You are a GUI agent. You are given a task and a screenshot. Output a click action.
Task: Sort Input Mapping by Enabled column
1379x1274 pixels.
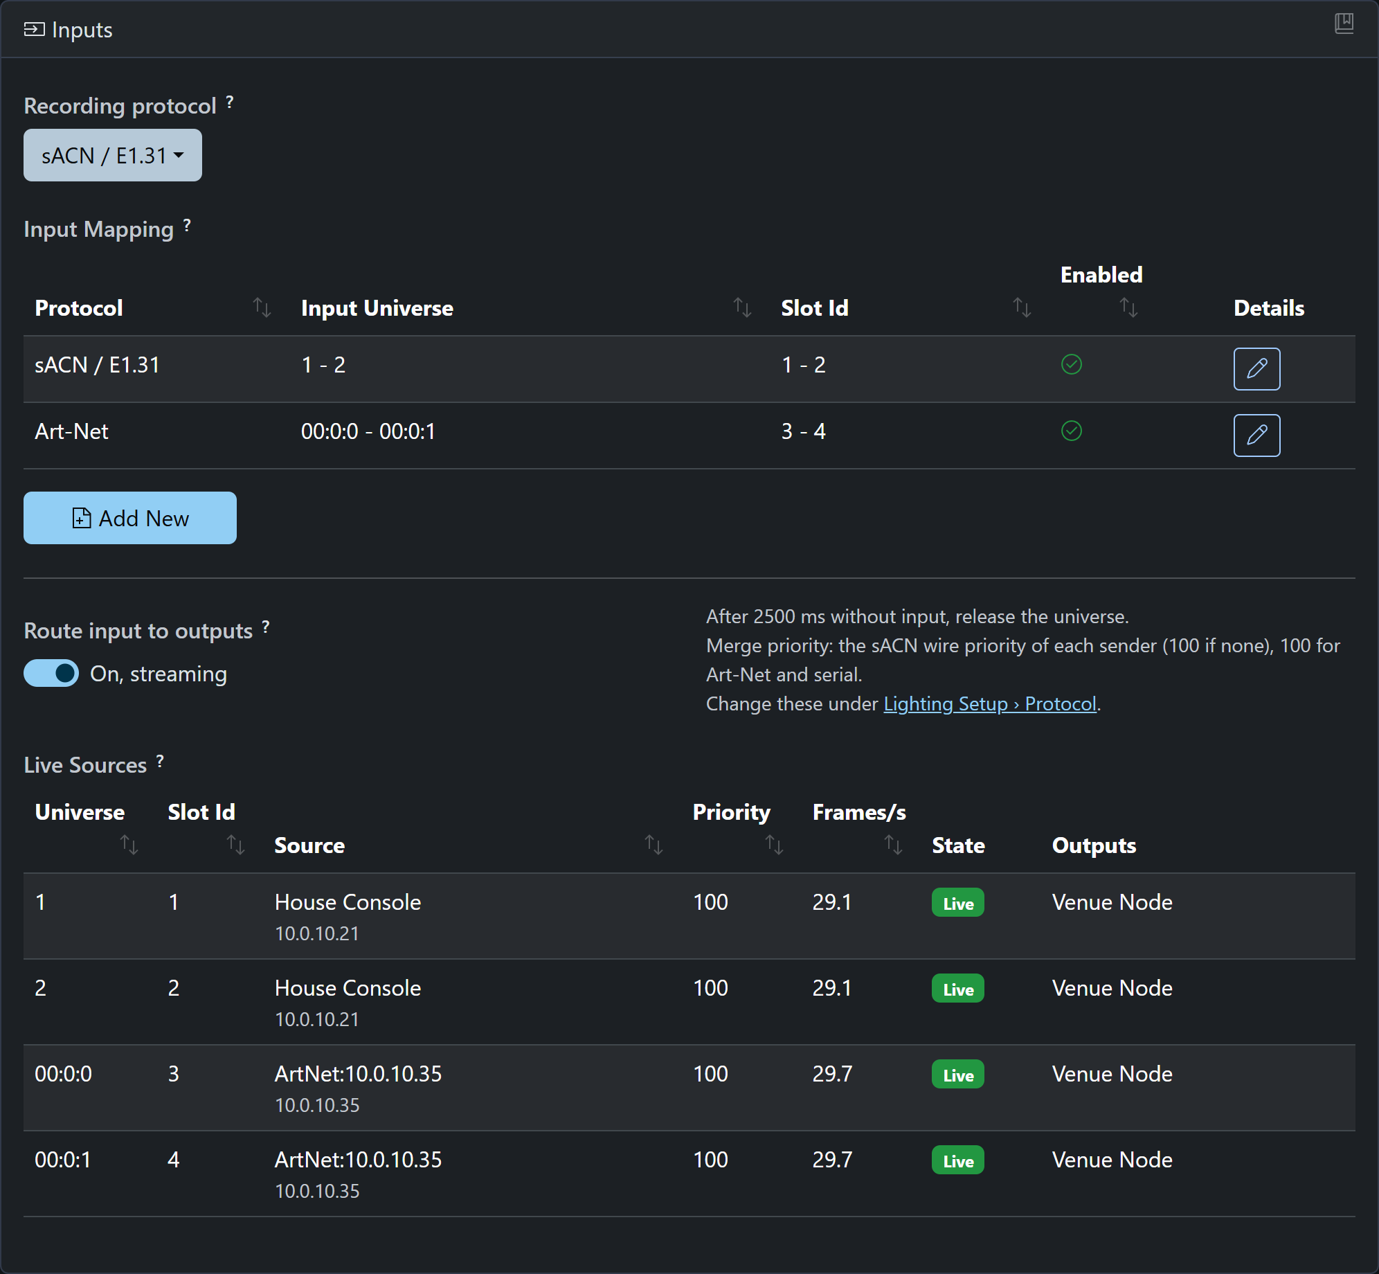pyautogui.click(x=1128, y=307)
